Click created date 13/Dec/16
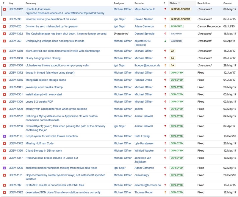Image resolution: width=238 pixels, height=197 pixels. [x=229, y=136]
